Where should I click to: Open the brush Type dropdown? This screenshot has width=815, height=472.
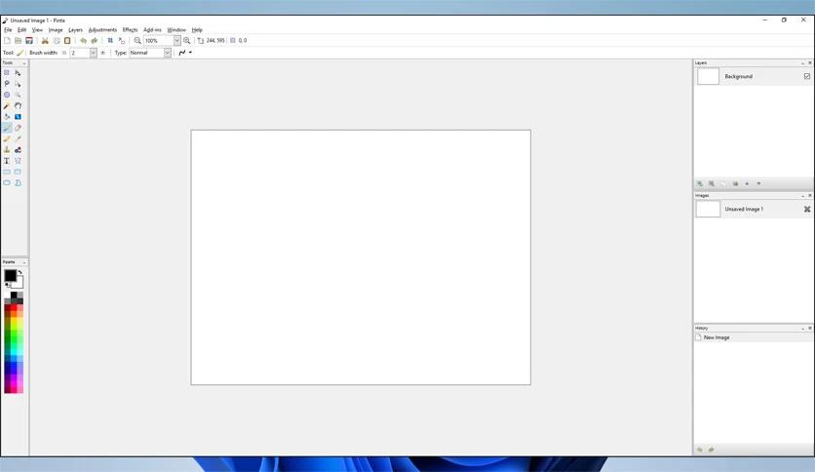168,53
